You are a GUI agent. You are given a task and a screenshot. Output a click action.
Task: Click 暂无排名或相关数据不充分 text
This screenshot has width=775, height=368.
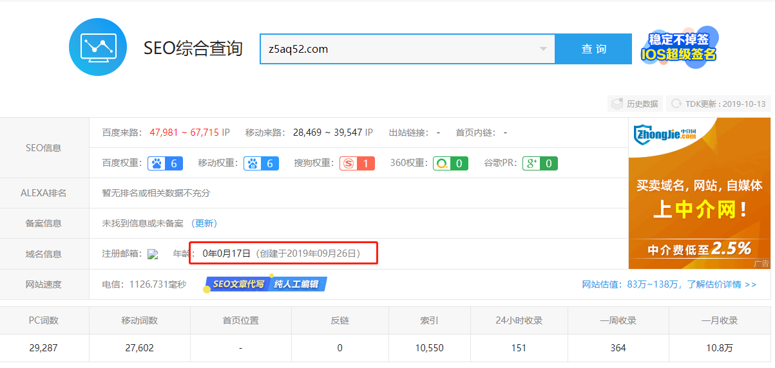pyautogui.click(x=156, y=193)
